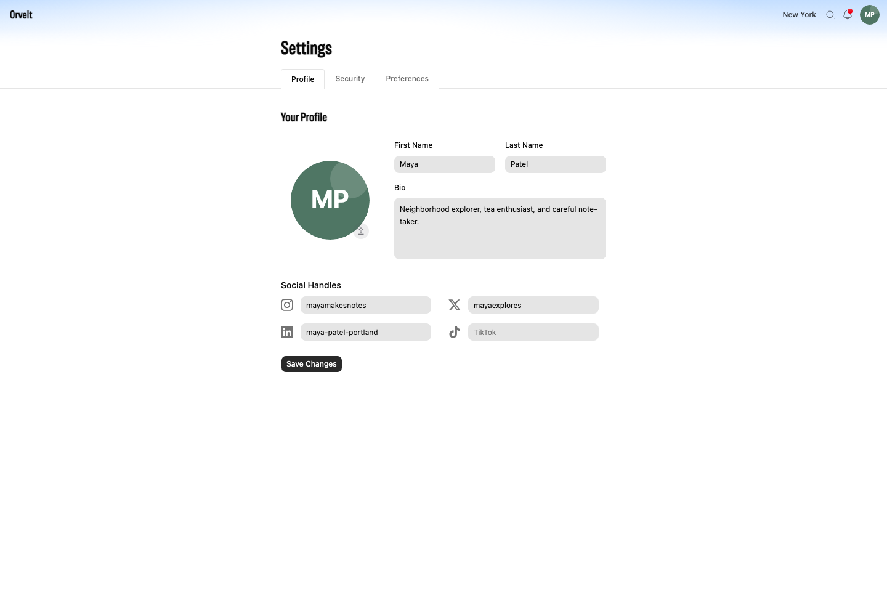Switch to the Profile tab
Image resolution: width=887 pixels, height=616 pixels.
302,79
